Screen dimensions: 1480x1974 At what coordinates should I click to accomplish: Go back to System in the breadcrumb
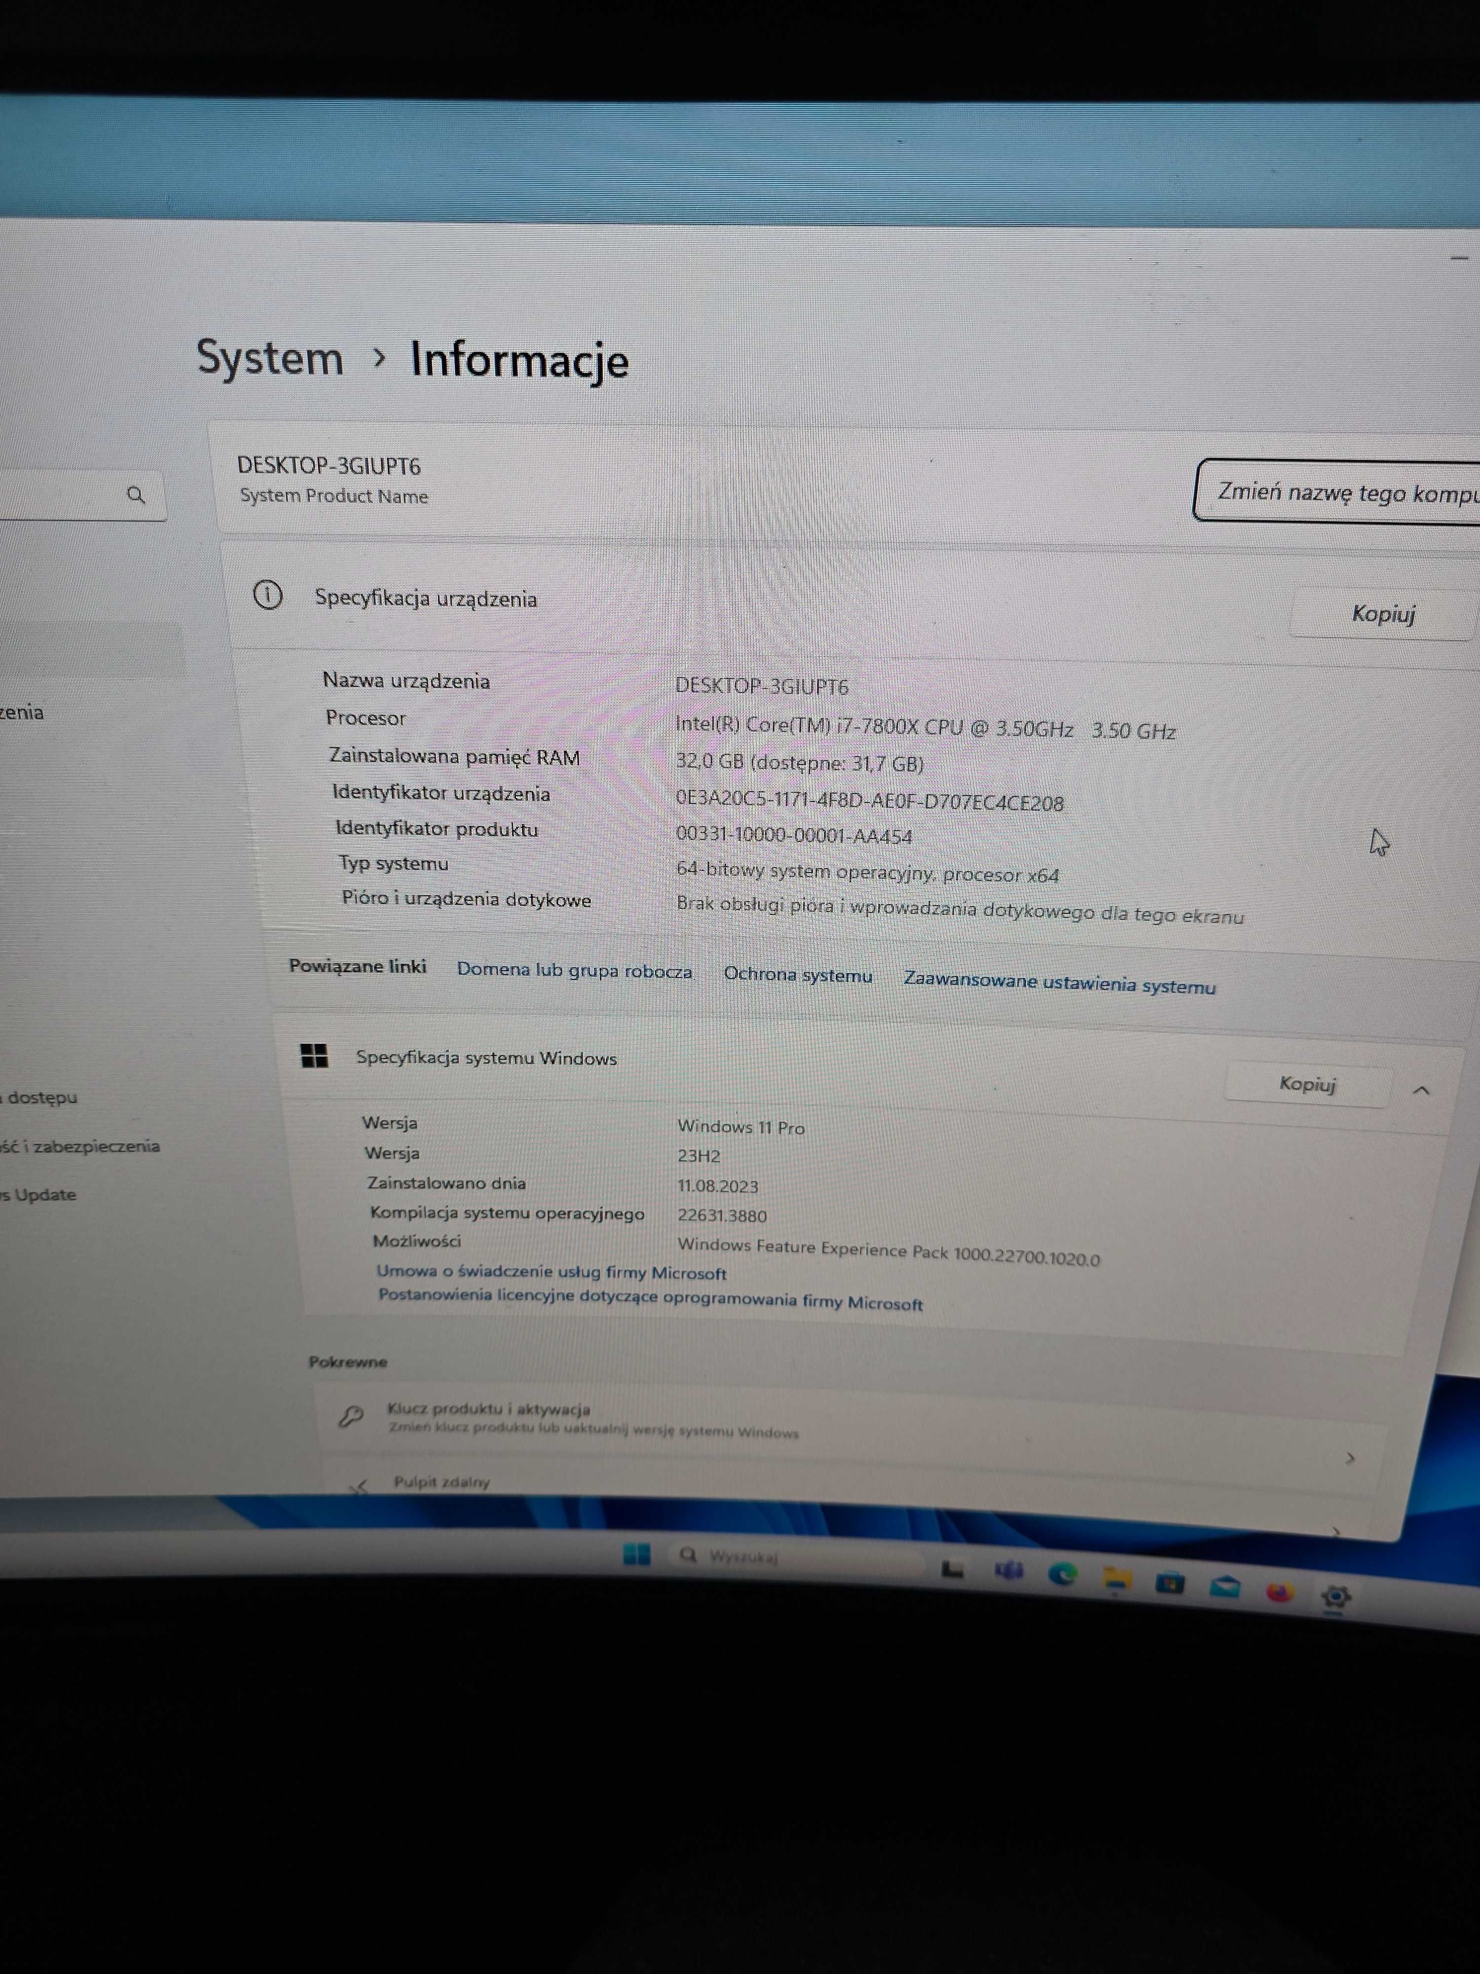pyautogui.click(x=269, y=358)
